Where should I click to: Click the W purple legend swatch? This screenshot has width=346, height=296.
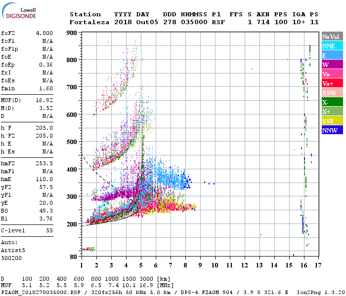(332, 65)
